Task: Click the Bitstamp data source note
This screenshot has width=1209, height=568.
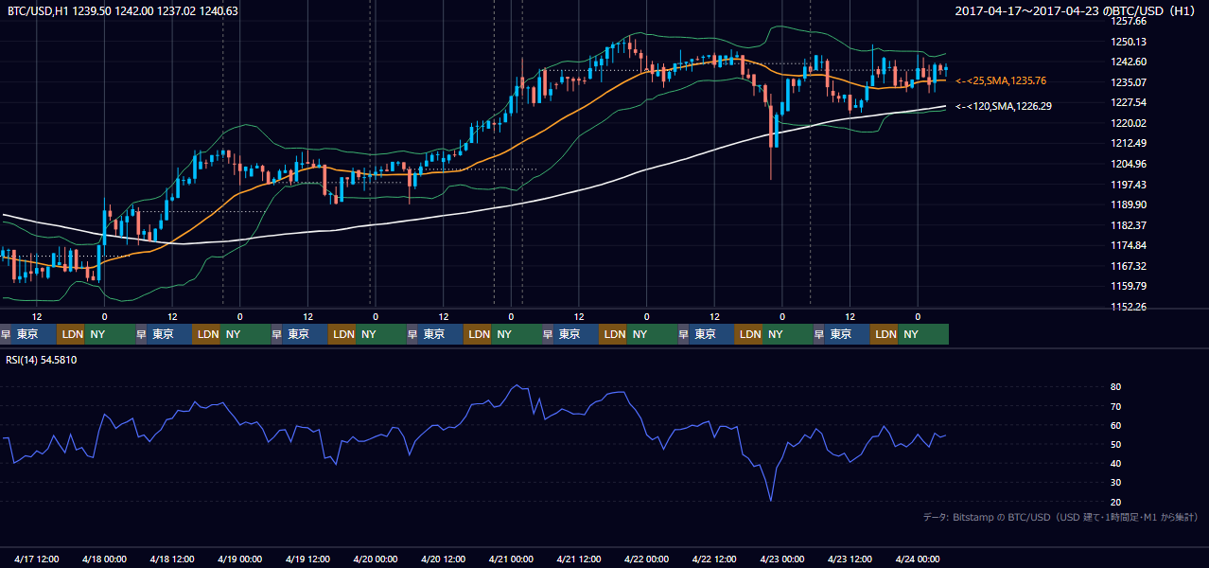Action: 1060,517
